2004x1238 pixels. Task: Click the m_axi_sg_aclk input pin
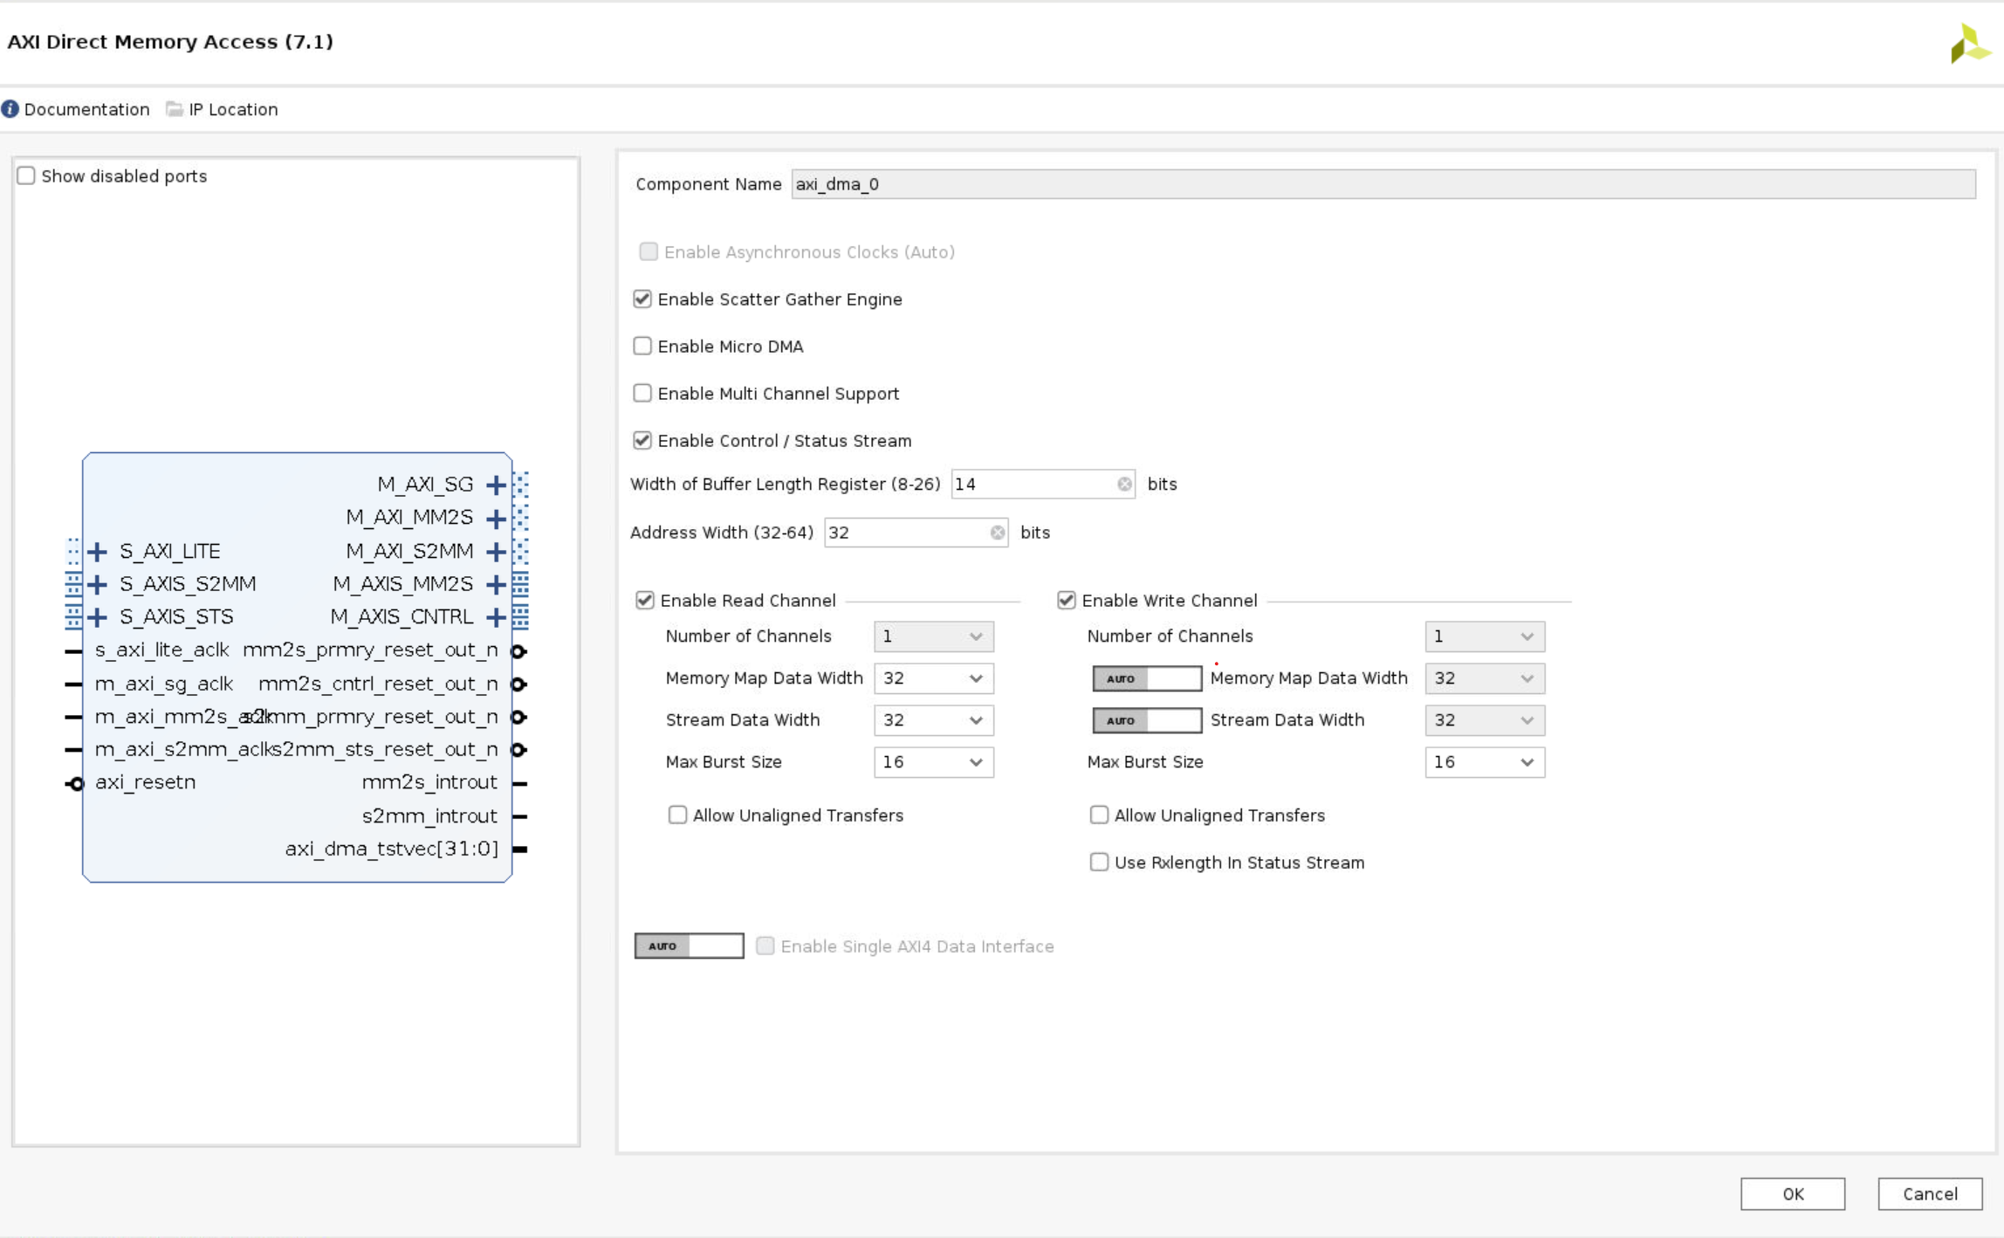pyautogui.click(x=73, y=684)
